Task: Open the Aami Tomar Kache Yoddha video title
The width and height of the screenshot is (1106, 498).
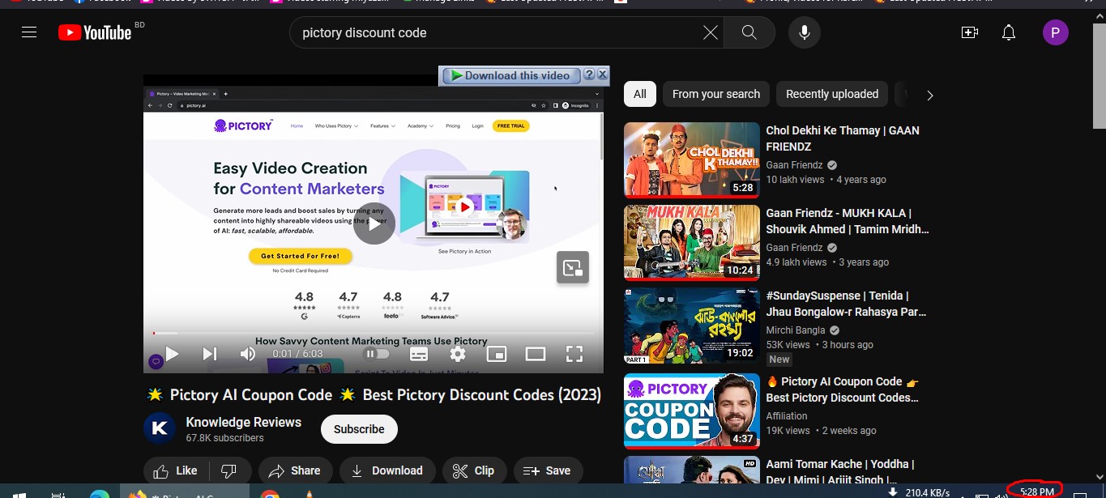Action: [x=841, y=472]
